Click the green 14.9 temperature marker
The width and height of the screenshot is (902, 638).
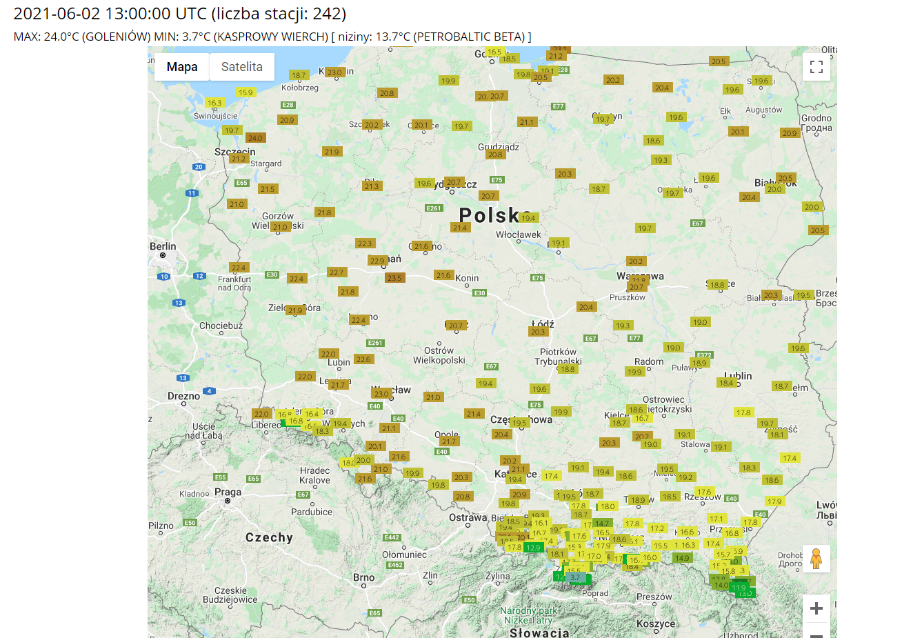point(682,558)
